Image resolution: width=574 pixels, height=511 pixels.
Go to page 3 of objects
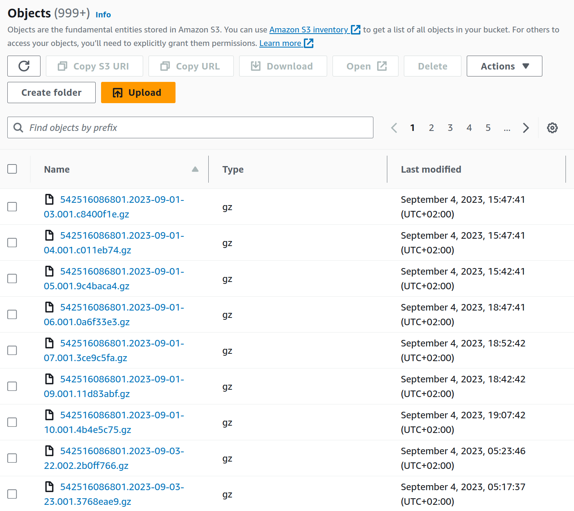(x=450, y=128)
